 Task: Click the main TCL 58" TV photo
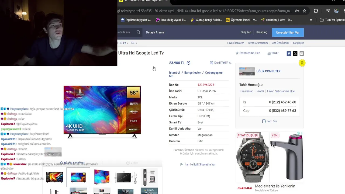pos(102,112)
